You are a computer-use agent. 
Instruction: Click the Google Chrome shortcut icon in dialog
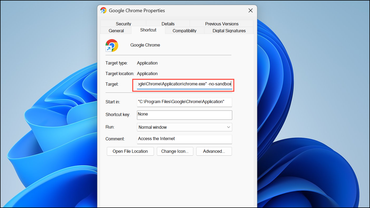pos(112,45)
